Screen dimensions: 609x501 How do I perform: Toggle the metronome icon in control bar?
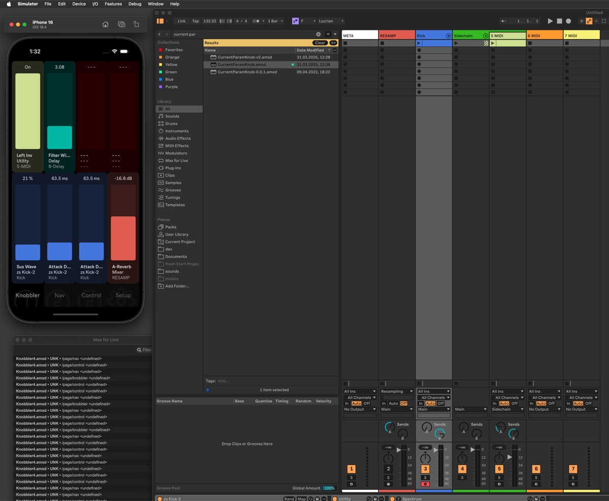(x=256, y=21)
